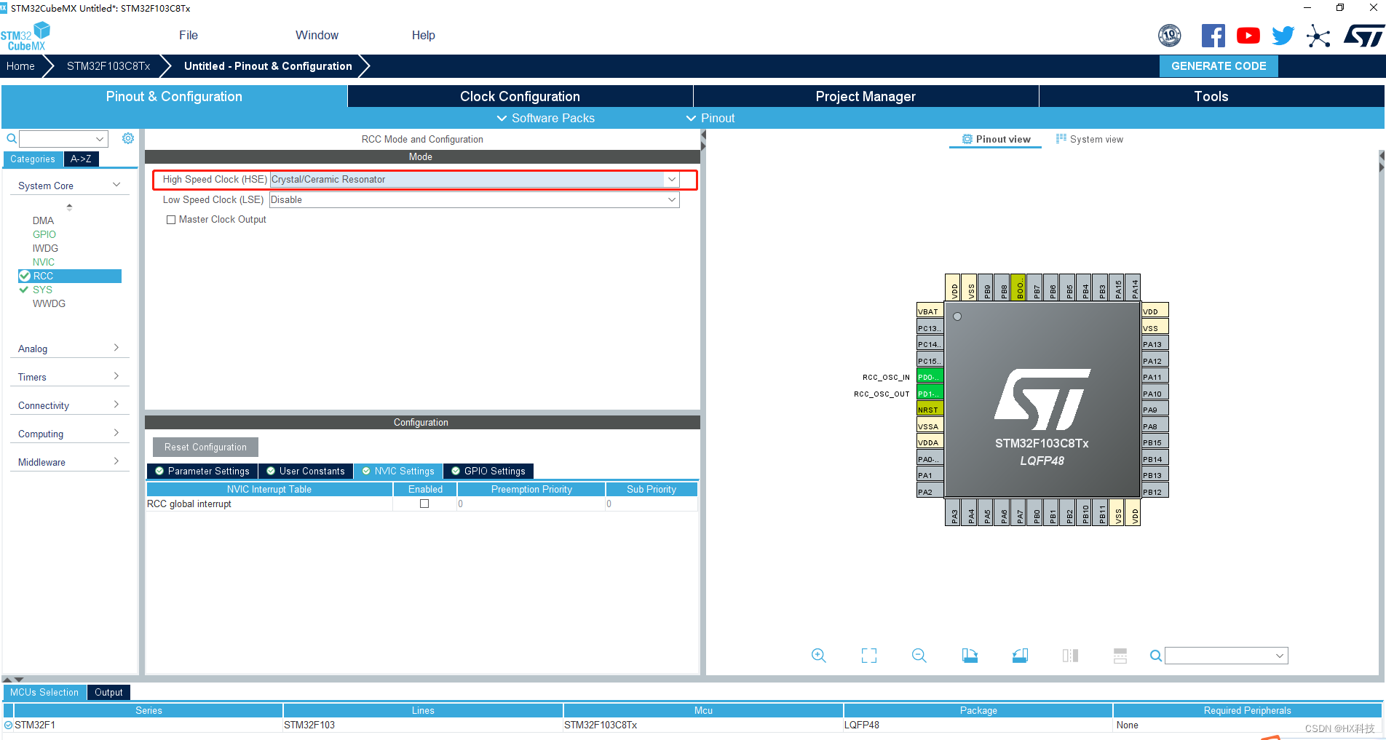Viewport: 1386px width, 740px height.
Task: Open the Window menu
Action: click(317, 35)
